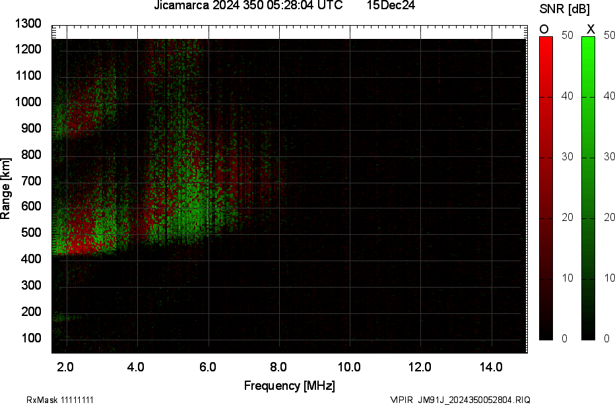
Task: Click the 6.0 frequency tick label
Action: (207, 367)
